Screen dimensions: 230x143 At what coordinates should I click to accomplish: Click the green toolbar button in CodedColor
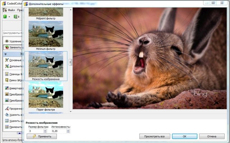tap(5, 17)
